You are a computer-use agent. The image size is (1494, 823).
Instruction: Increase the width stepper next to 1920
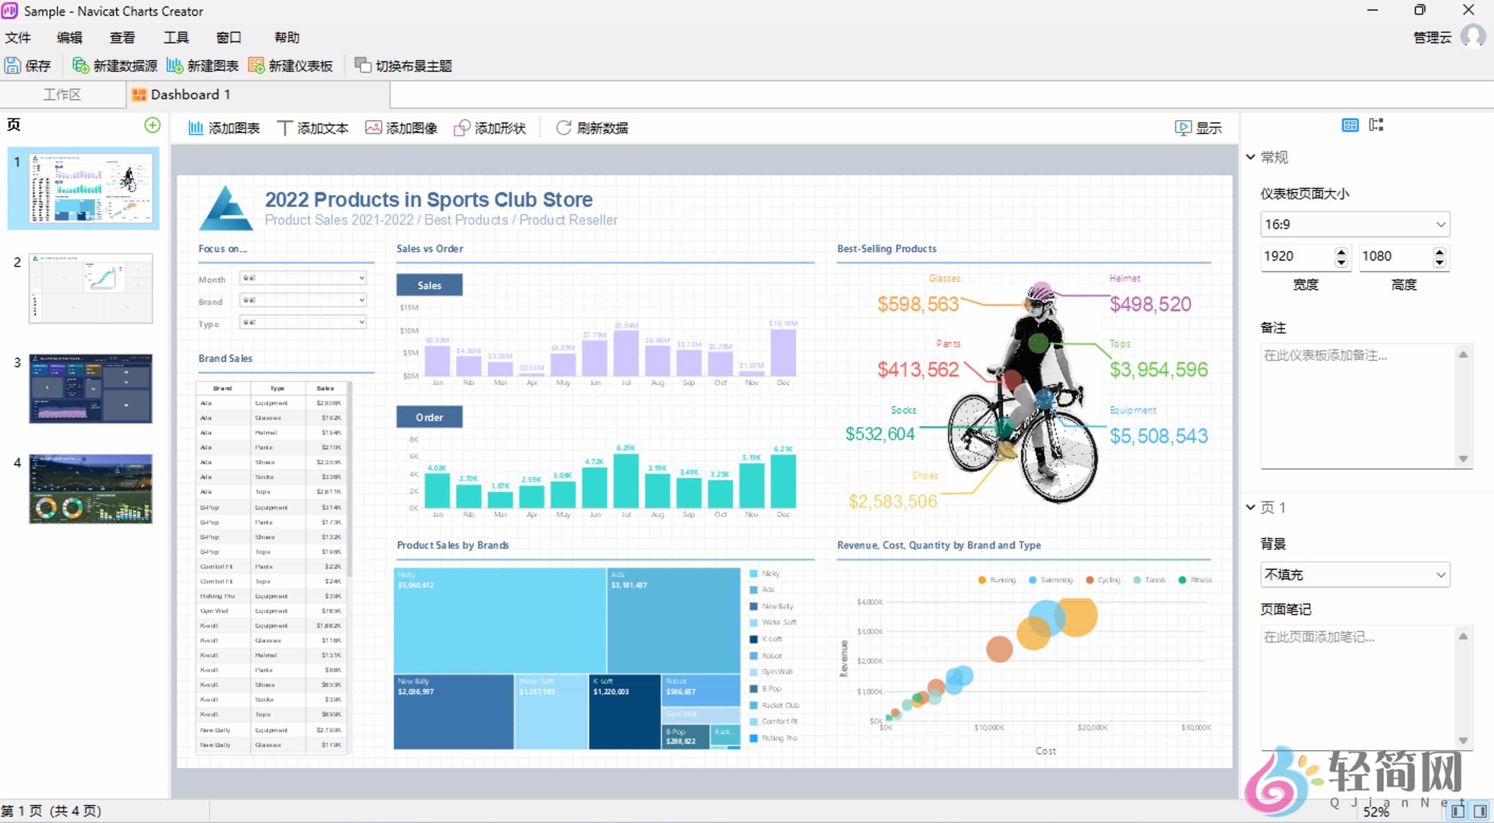1341,252
